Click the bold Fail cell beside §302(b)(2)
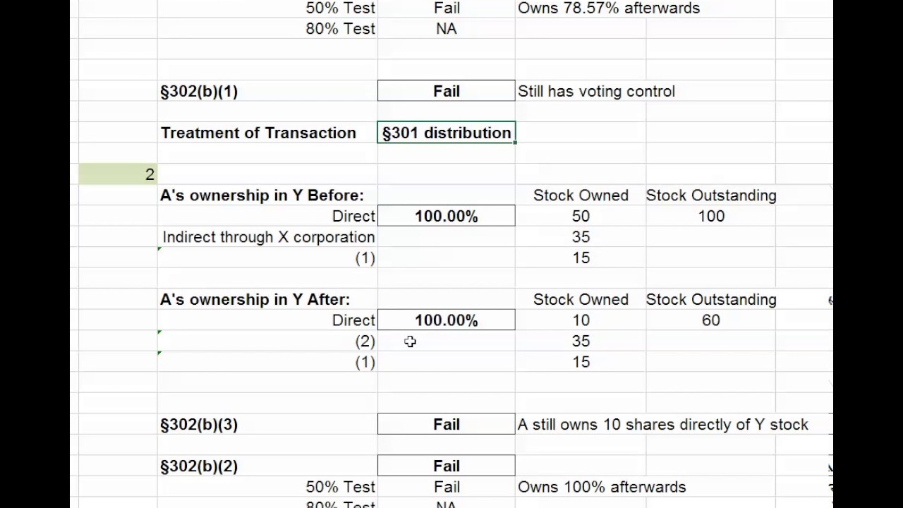The image size is (903, 508). click(x=446, y=466)
